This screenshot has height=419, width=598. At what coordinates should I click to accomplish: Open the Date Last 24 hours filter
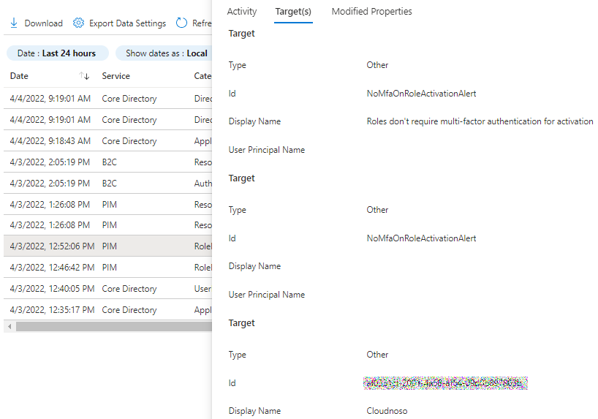pos(57,53)
